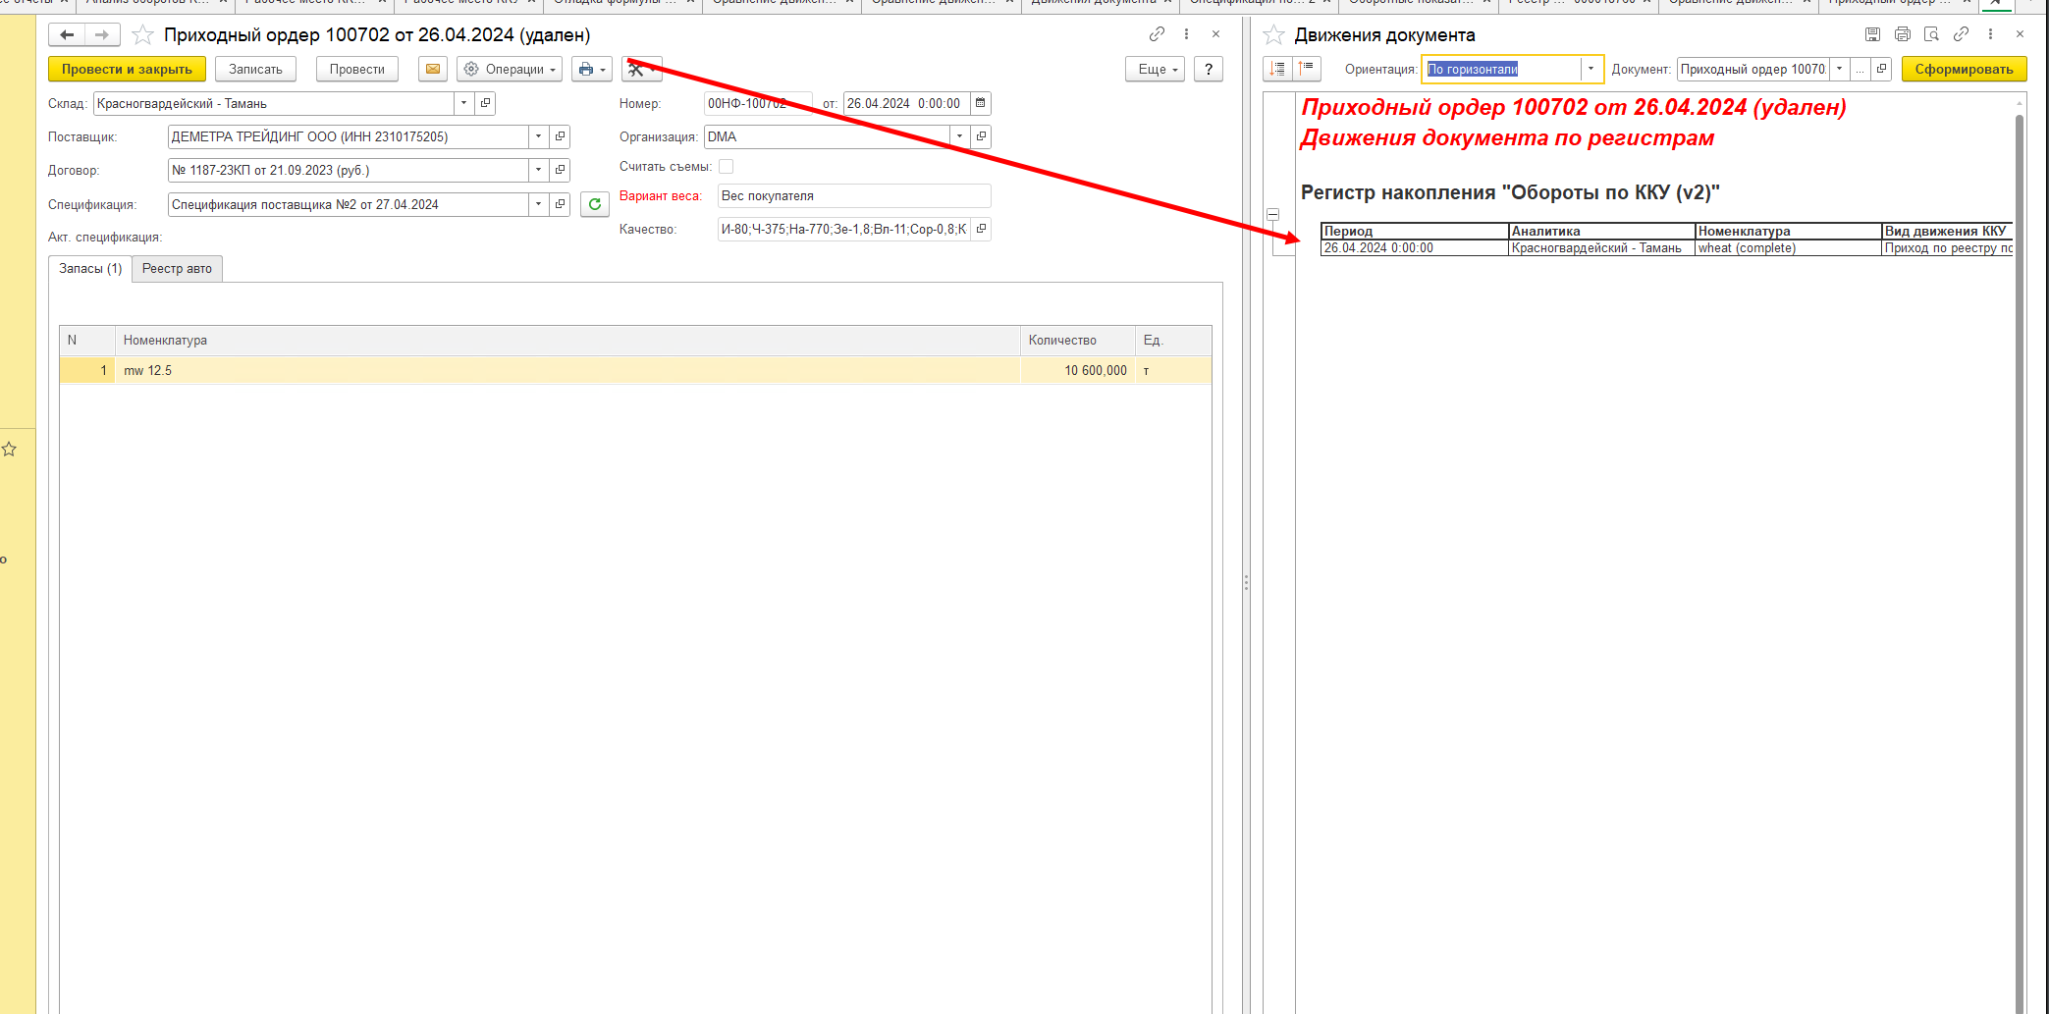Viewport: 2049px width, 1014px height.
Task: Click the preview icon in Движения документа header
Action: pyautogui.click(x=1931, y=34)
